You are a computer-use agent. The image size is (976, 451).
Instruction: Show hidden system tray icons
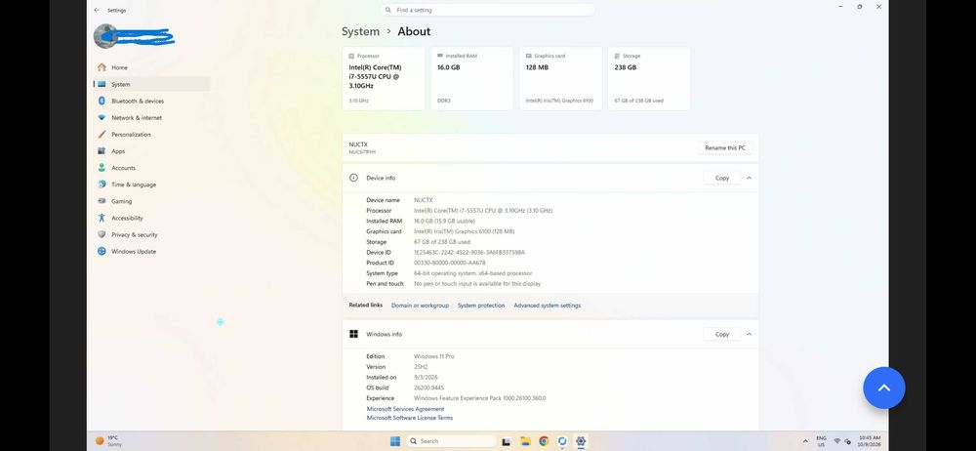[805, 441]
